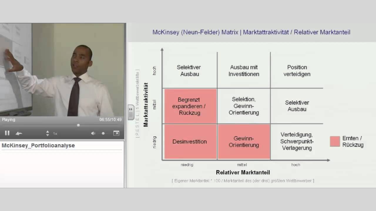Image resolution: width=376 pixels, height=211 pixels.
Task: Click the Selektion, Gewinn-Orientierung cell
Action: click(x=244, y=106)
